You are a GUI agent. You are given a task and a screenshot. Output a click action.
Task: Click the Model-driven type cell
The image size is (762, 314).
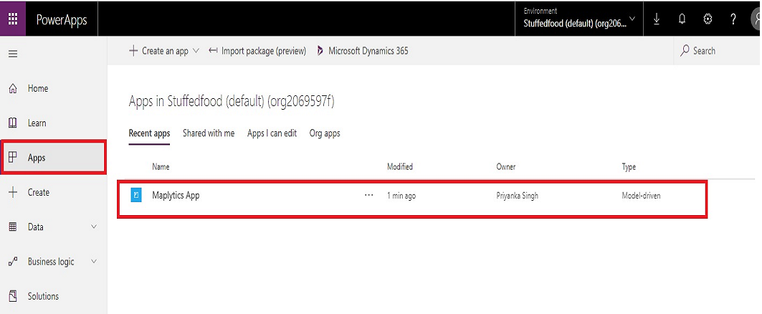click(642, 196)
